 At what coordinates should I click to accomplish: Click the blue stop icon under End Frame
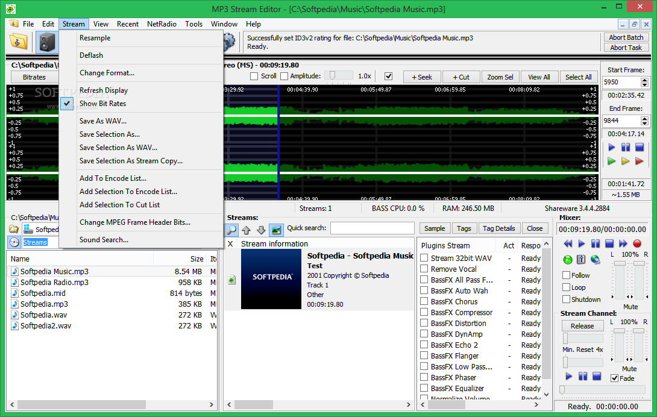click(x=639, y=147)
